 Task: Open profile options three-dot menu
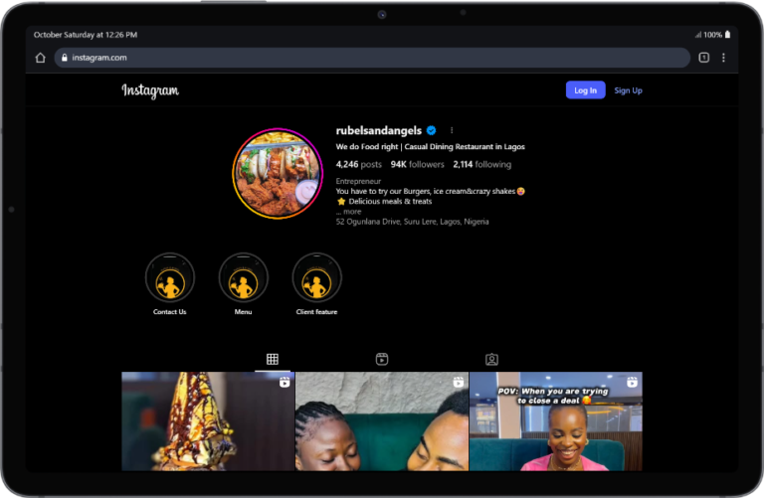click(452, 130)
